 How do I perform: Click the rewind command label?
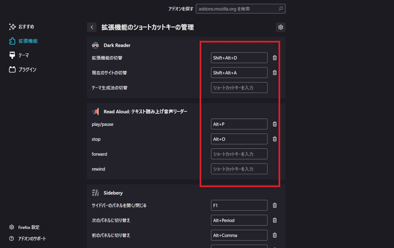click(98, 169)
